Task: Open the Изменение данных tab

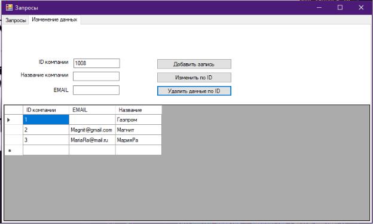Action: (54, 20)
